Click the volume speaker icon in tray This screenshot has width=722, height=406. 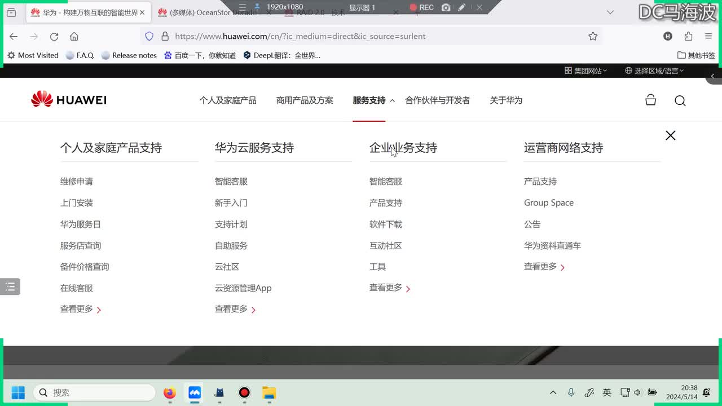click(637, 392)
